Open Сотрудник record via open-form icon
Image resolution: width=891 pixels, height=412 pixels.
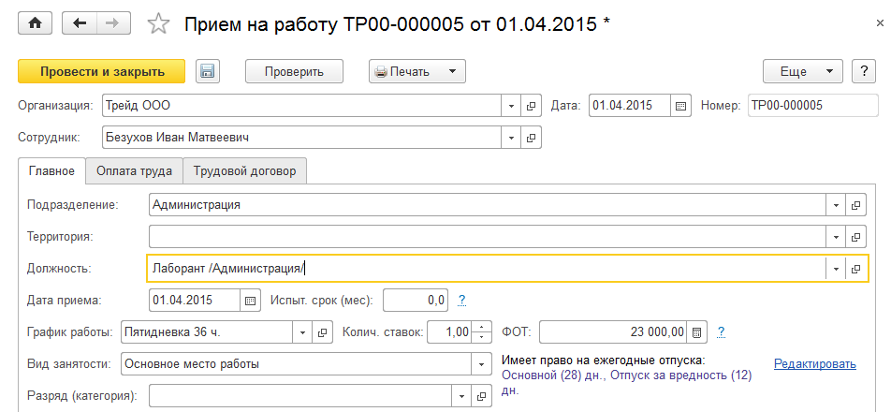point(531,138)
